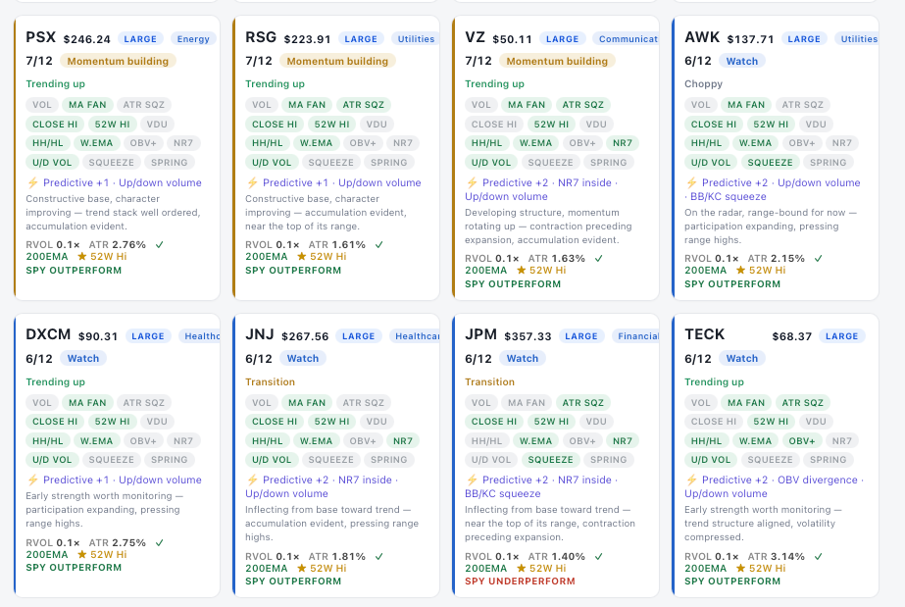Click the 52W Hi star icon on DXCM card

(x=82, y=554)
